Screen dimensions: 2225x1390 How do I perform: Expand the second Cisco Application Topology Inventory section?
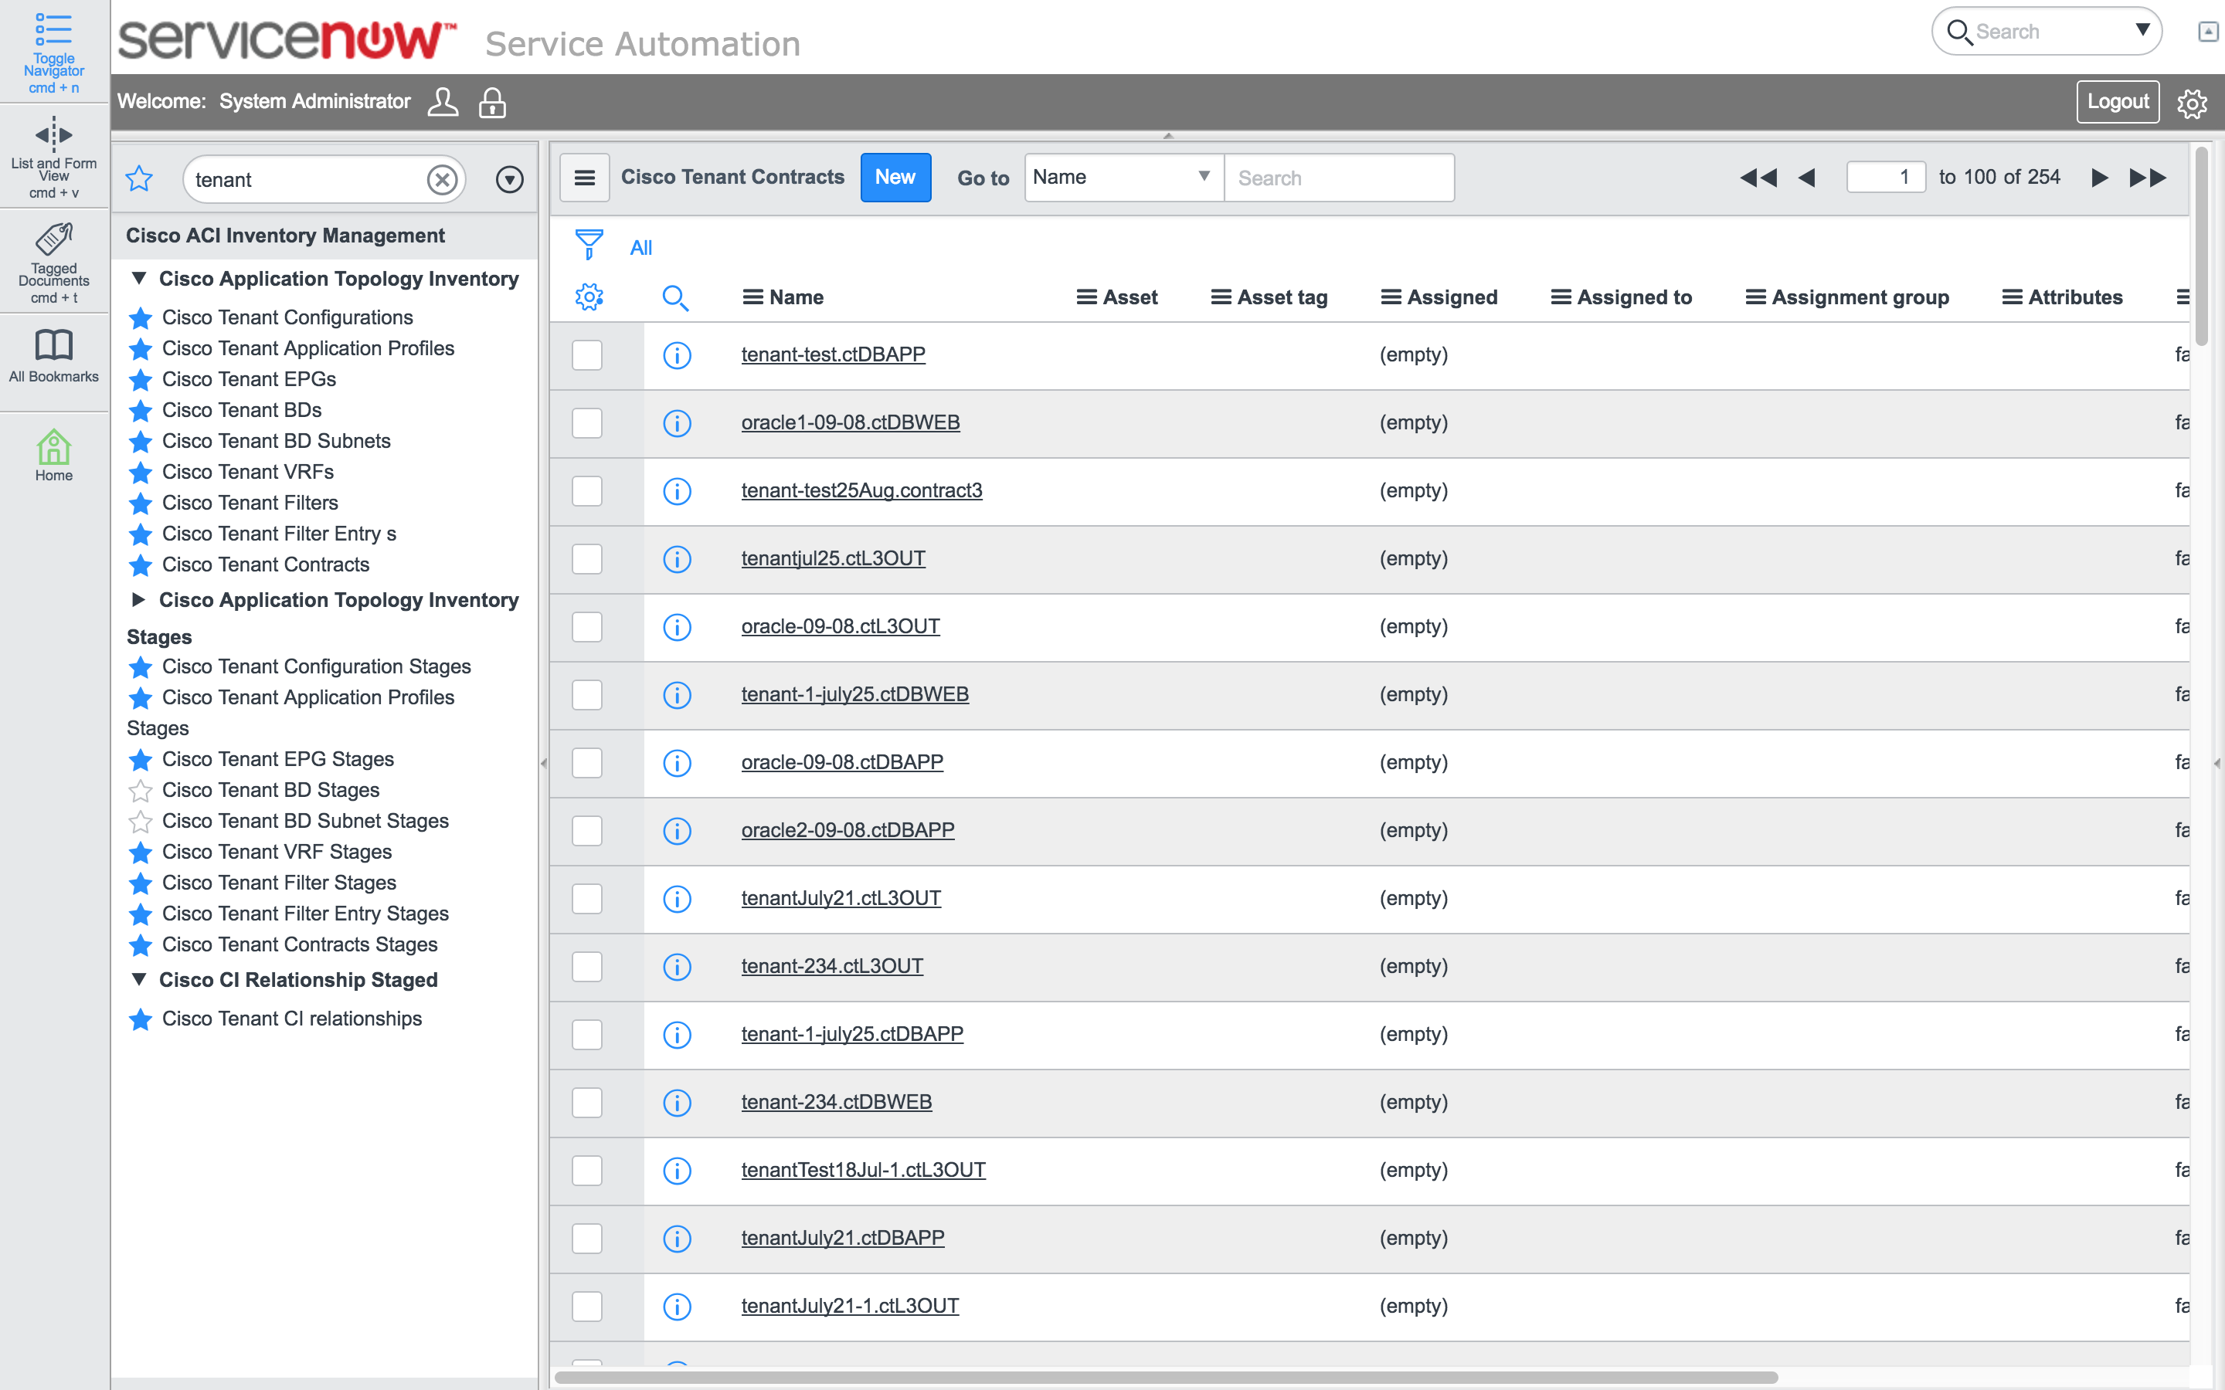point(139,599)
